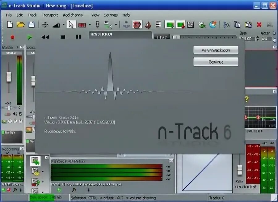Choose the volume envelope wedge tool
278x202 pixels.
(56, 25)
